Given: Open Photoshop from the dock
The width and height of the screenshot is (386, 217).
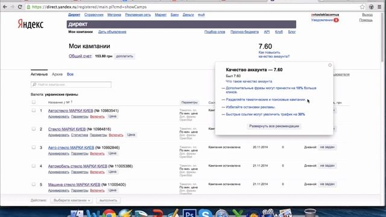Looking at the screenshot, I should click(x=189, y=213).
